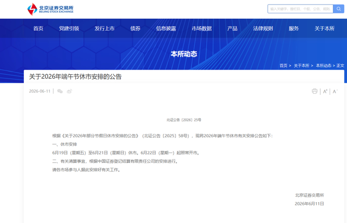Decrease font size with the A- icon
The width and height of the screenshot is (347, 223).
(335, 91)
